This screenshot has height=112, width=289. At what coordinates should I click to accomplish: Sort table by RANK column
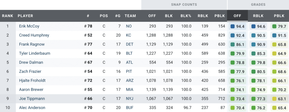pos(8,16)
